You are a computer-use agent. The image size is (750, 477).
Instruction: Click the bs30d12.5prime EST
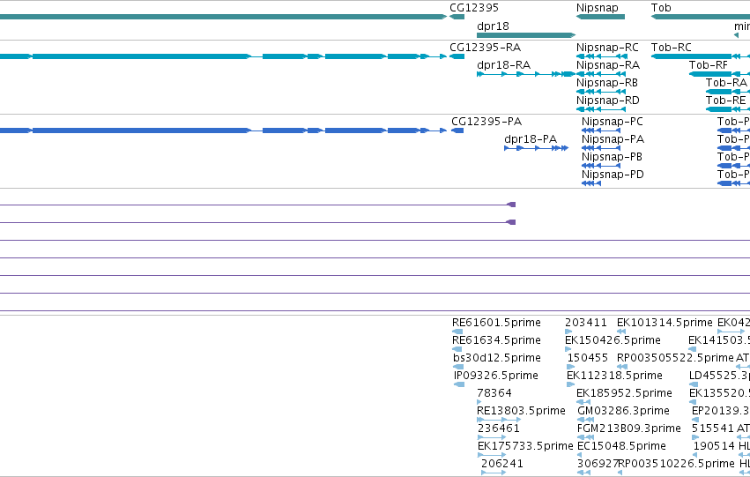497,358
